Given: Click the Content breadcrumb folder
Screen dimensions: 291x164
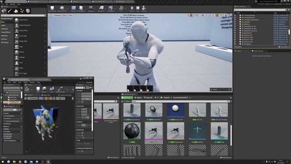Looking at the screenshot, I should [166, 97].
